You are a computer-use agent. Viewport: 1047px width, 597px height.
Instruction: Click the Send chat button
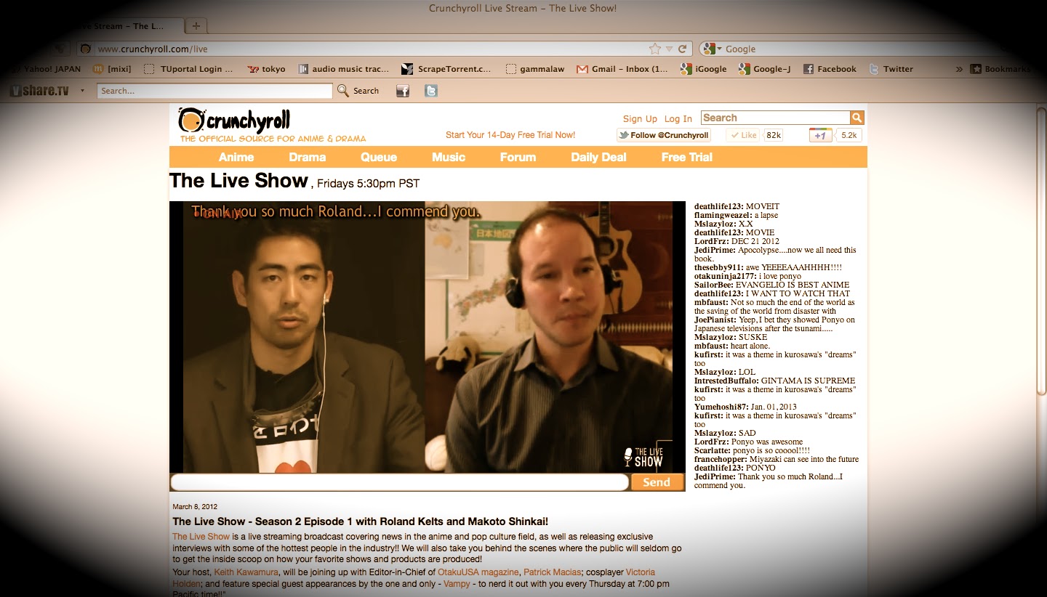point(657,482)
